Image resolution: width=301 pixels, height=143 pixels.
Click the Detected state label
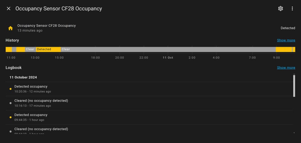[288, 28]
